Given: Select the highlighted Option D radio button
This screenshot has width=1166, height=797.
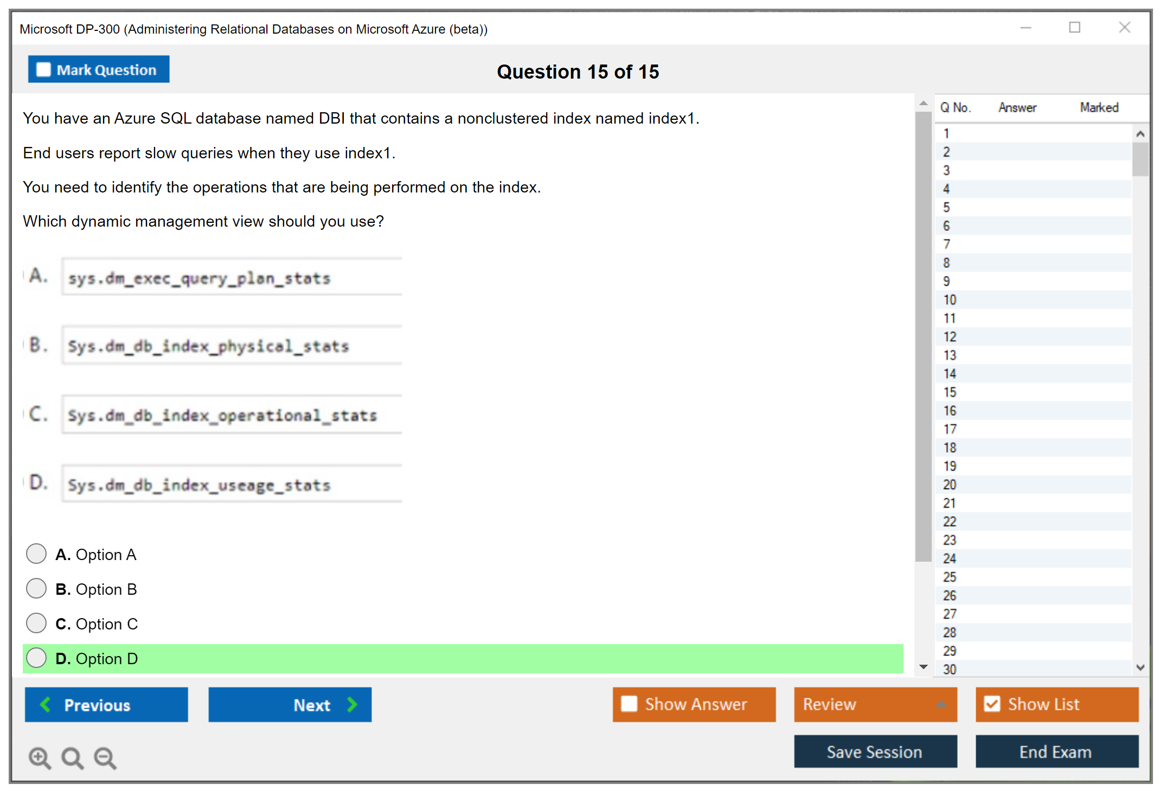Looking at the screenshot, I should click(36, 658).
